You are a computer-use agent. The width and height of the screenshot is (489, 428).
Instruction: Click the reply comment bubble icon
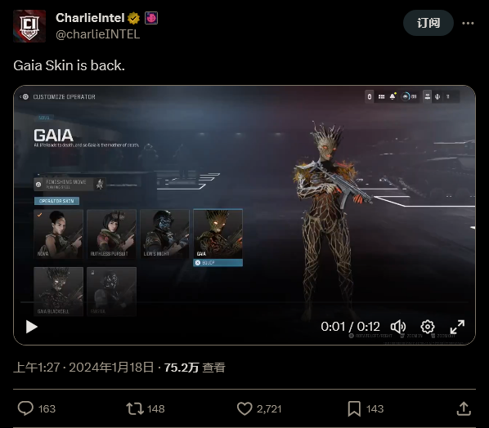[x=25, y=408]
